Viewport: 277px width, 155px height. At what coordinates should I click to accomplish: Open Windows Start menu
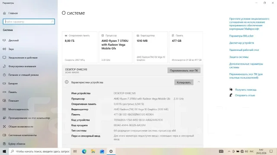(x=4, y=151)
